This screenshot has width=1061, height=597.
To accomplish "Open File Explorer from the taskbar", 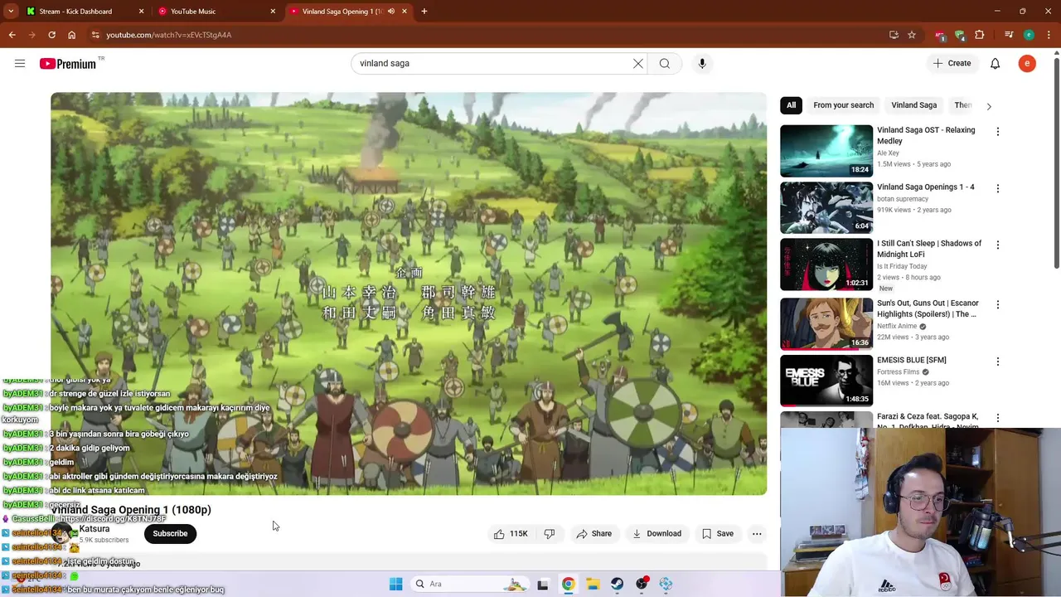I will pos(593,584).
